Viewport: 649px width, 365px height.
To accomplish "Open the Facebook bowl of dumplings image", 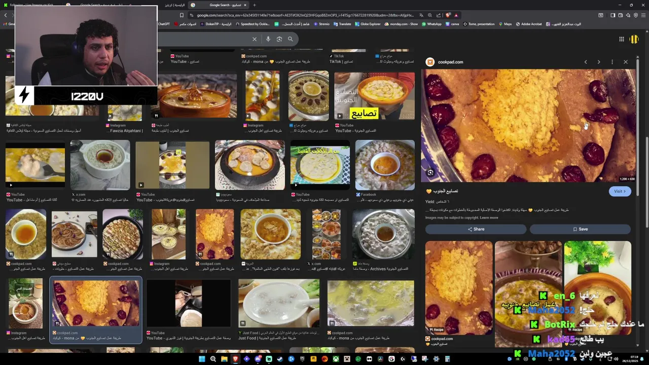I will 385,165.
